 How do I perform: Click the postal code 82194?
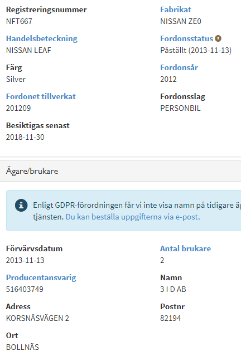point(171,318)
